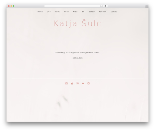Go to the Home menu item
155x131 pixels.
(40, 12)
